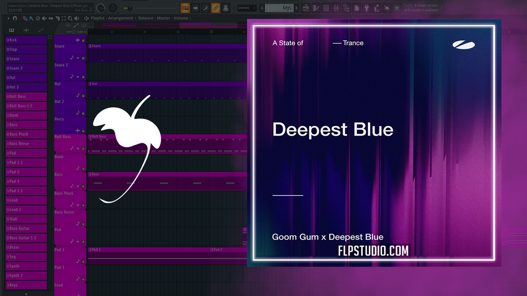Image resolution: width=527 pixels, height=296 pixels.
Task: Select the playlist mute tool
Action: (44, 18)
